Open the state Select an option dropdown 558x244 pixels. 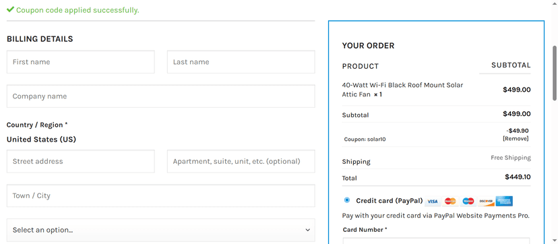tap(161, 230)
